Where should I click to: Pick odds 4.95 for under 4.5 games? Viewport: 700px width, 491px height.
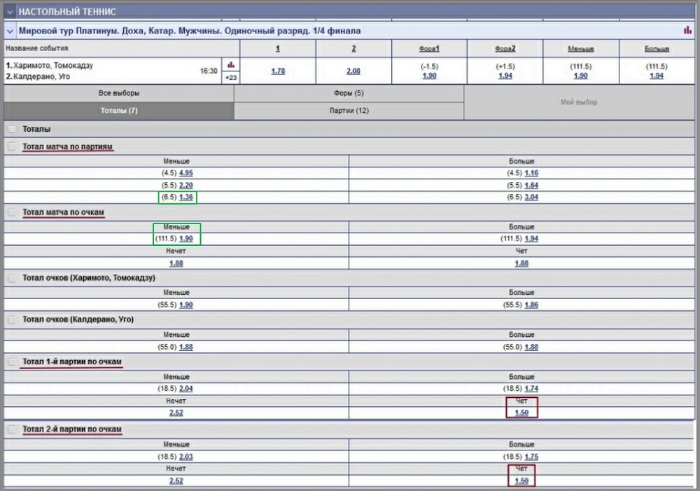(186, 172)
